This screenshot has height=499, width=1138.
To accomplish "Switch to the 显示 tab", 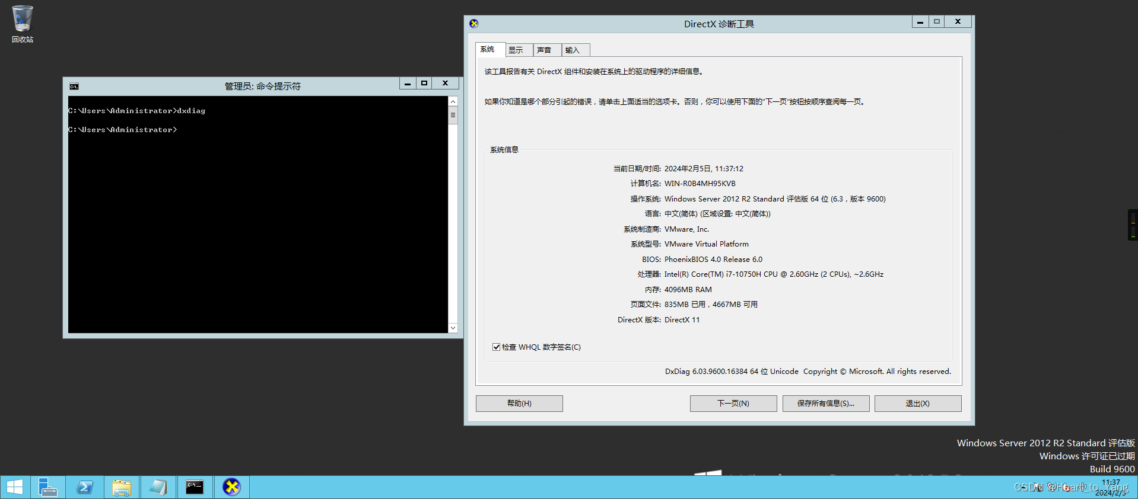I will pos(519,50).
